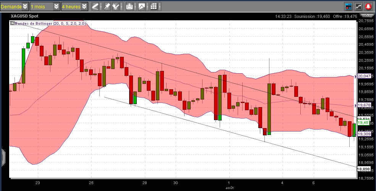
Task: Open the 4 heures interval dropdown
Action: [x=75, y=6]
